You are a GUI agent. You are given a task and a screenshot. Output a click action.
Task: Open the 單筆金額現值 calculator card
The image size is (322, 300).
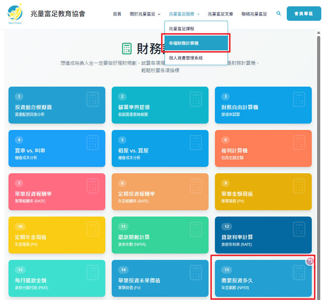[264, 192]
